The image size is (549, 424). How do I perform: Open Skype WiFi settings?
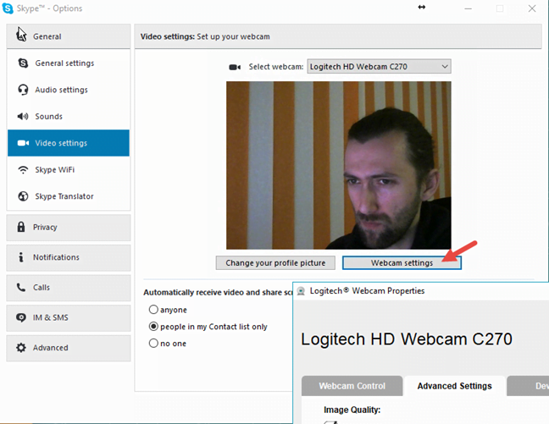click(x=69, y=169)
